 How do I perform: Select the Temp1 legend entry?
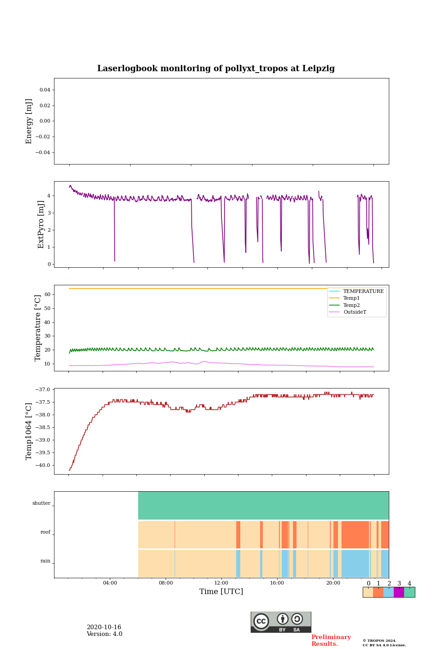[x=351, y=298]
